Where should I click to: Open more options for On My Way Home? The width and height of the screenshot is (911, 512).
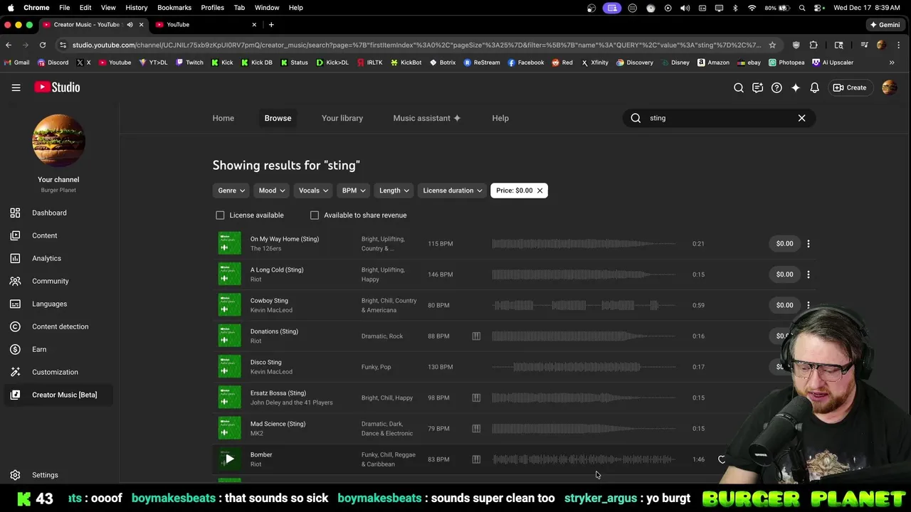[x=808, y=243]
